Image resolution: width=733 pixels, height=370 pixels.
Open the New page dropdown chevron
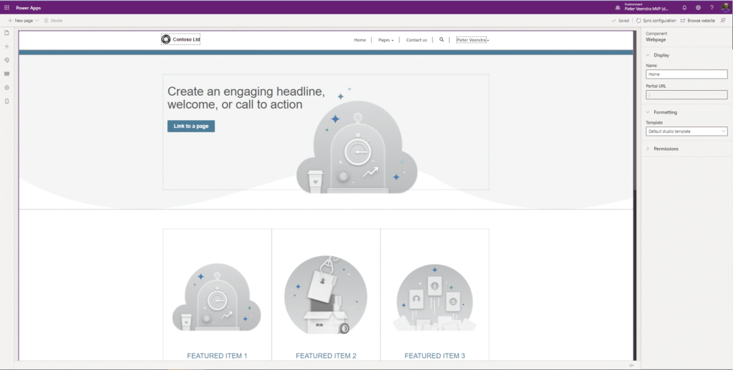[37, 21]
